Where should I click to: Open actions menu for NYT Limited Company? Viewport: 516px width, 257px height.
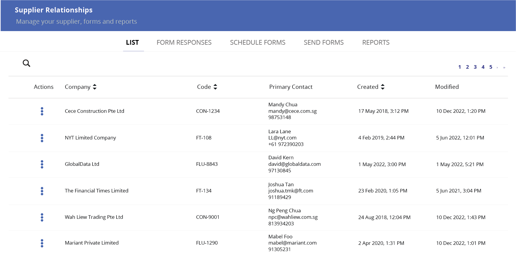click(42, 138)
